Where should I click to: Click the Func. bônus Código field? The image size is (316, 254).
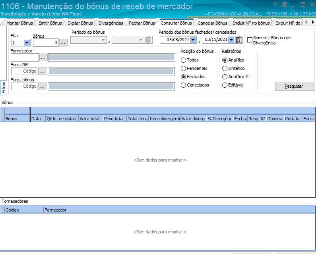point(24,87)
